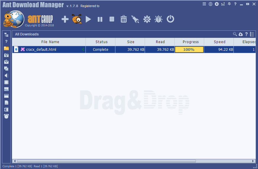Click the 94.22 KB speed cell

(219, 49)
